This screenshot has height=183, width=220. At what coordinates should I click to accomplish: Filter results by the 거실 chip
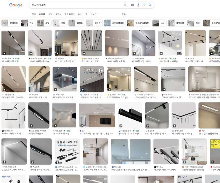pos(28,23)
